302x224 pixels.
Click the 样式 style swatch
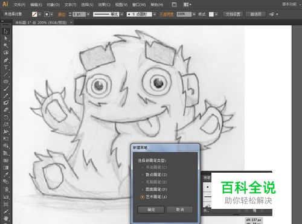(x=211, y=14)
